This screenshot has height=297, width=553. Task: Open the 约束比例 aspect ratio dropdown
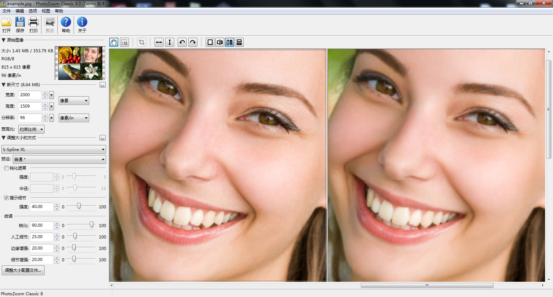click(31, 129)
